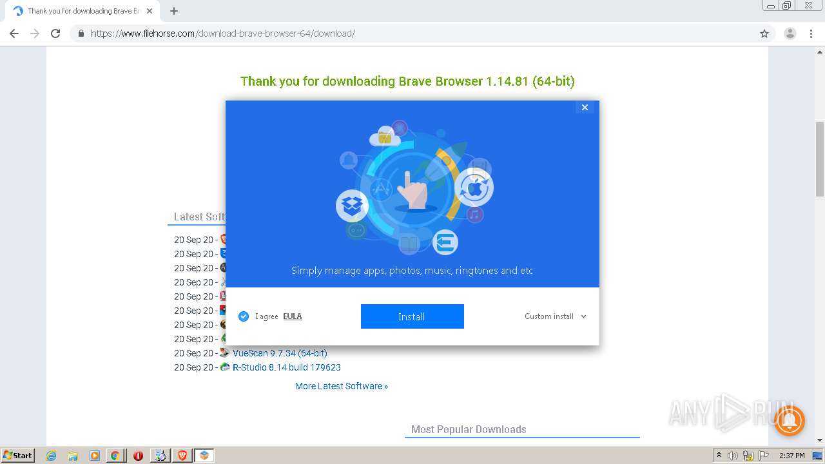
Task: Open R-Studio 8.14 build 179623 link
Action: 287,367
